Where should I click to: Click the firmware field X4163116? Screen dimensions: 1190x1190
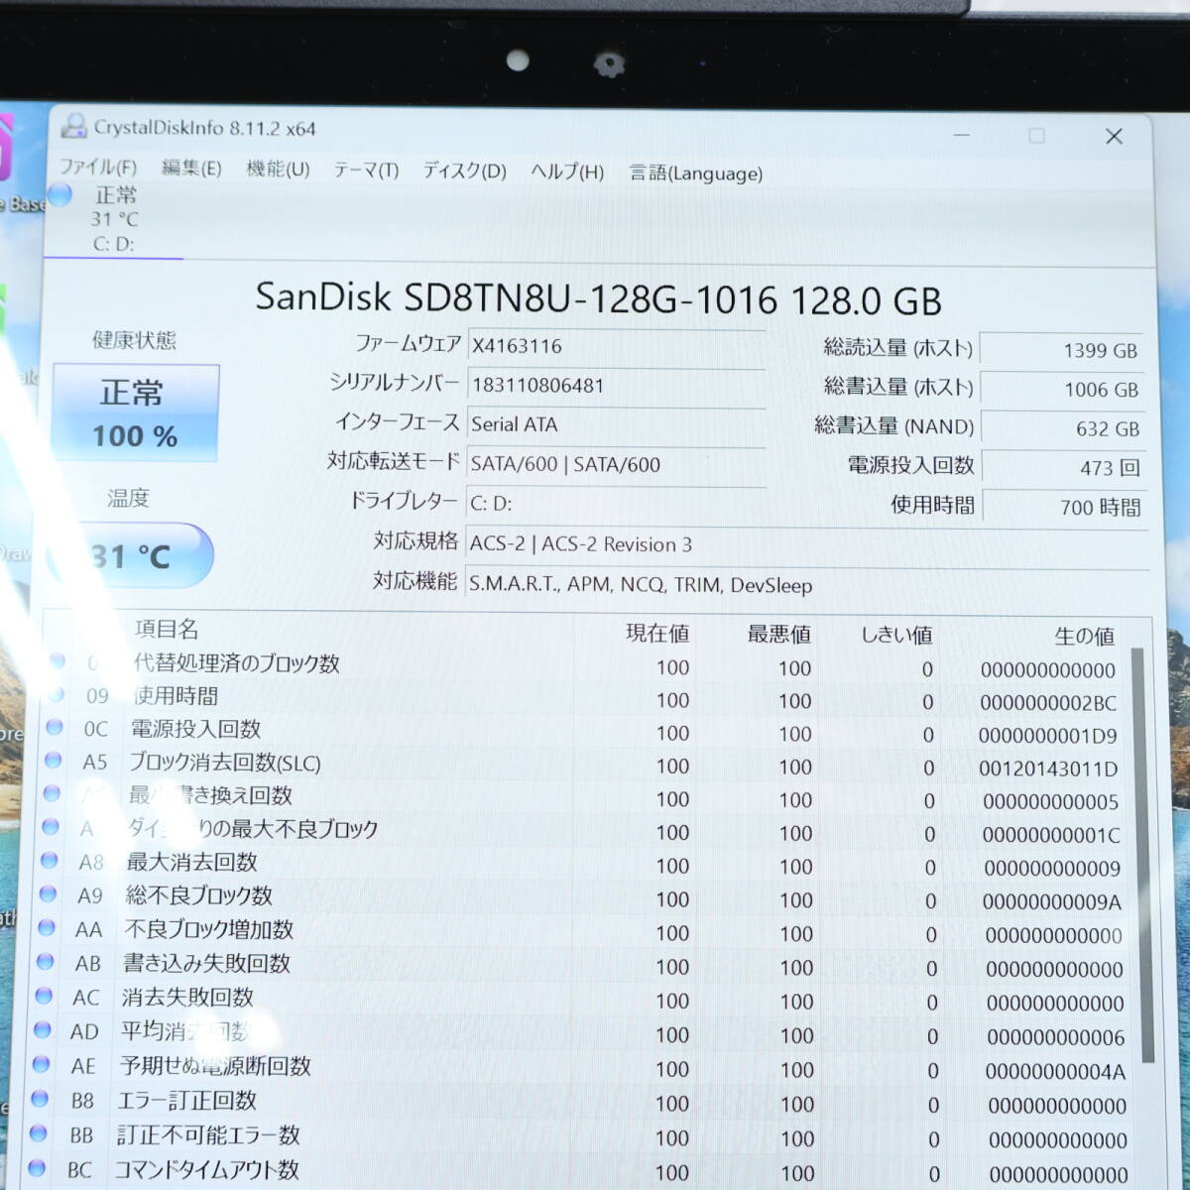pos(616,346)
